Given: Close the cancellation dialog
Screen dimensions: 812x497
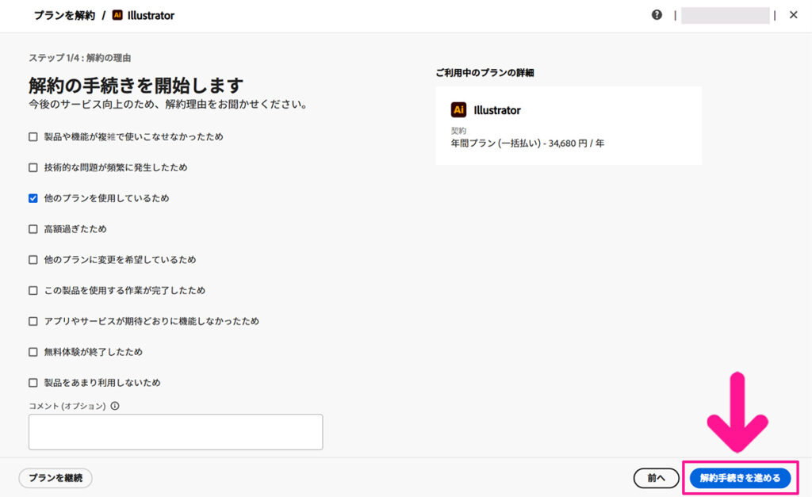Looking at the screenshot, I should point(793,14).
